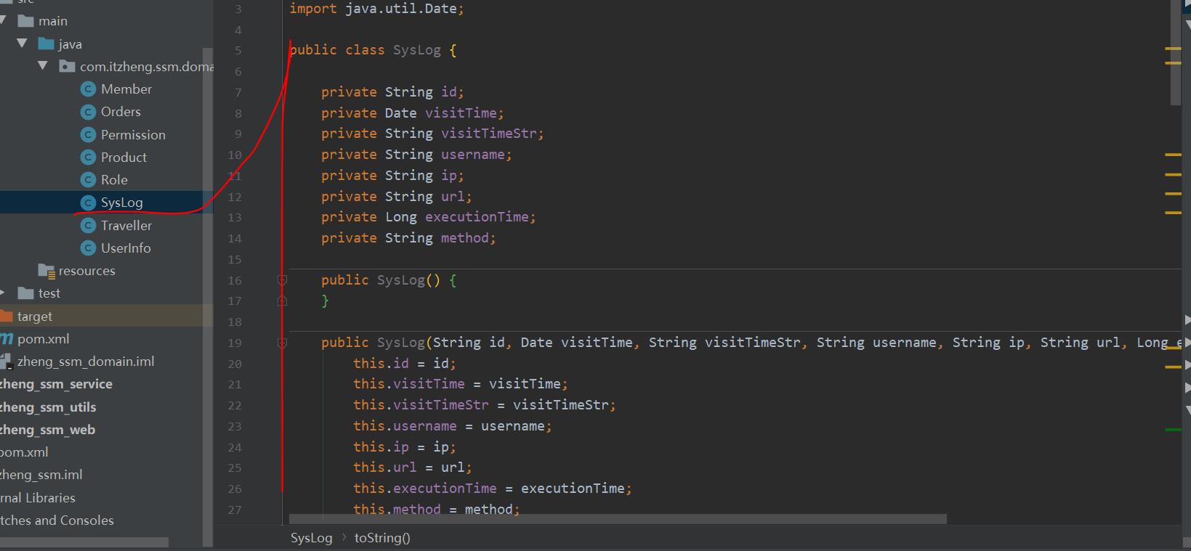The width and height of the screenshot is (1191, 551).
Task: Click the executionTime field on line 13
Action: (x=477, y=217)
